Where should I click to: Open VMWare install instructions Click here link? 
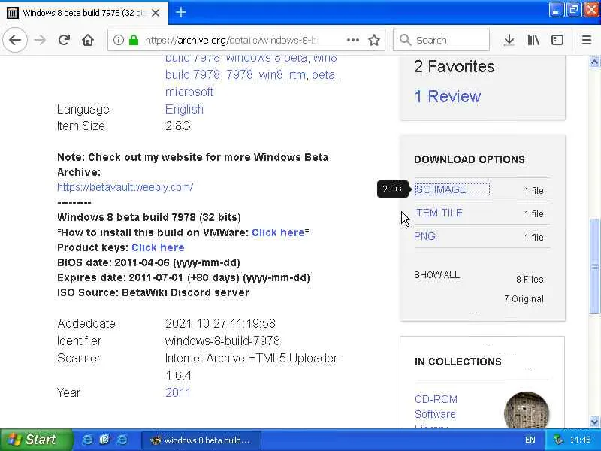(278, 232)
